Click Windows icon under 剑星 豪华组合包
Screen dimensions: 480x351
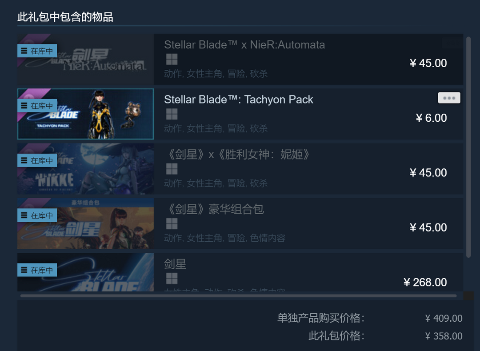172,223
